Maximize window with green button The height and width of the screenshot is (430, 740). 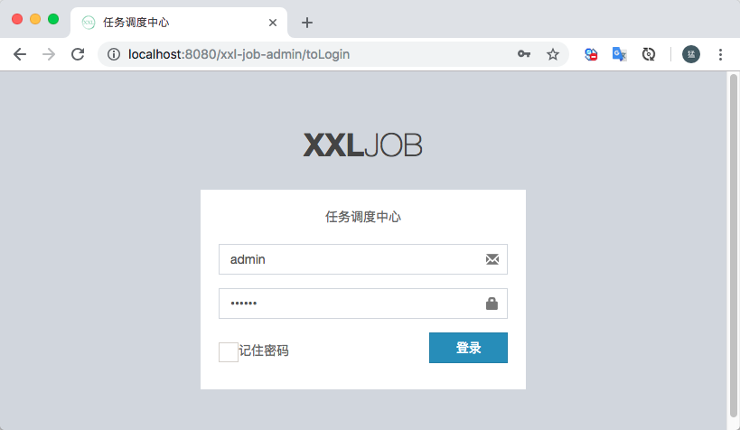pyautogui.click(x=53, y=19)
